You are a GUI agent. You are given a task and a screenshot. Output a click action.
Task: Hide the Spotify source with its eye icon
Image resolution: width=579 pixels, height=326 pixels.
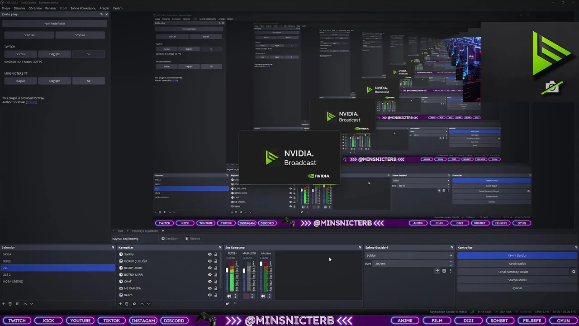[x=210, y=254]
